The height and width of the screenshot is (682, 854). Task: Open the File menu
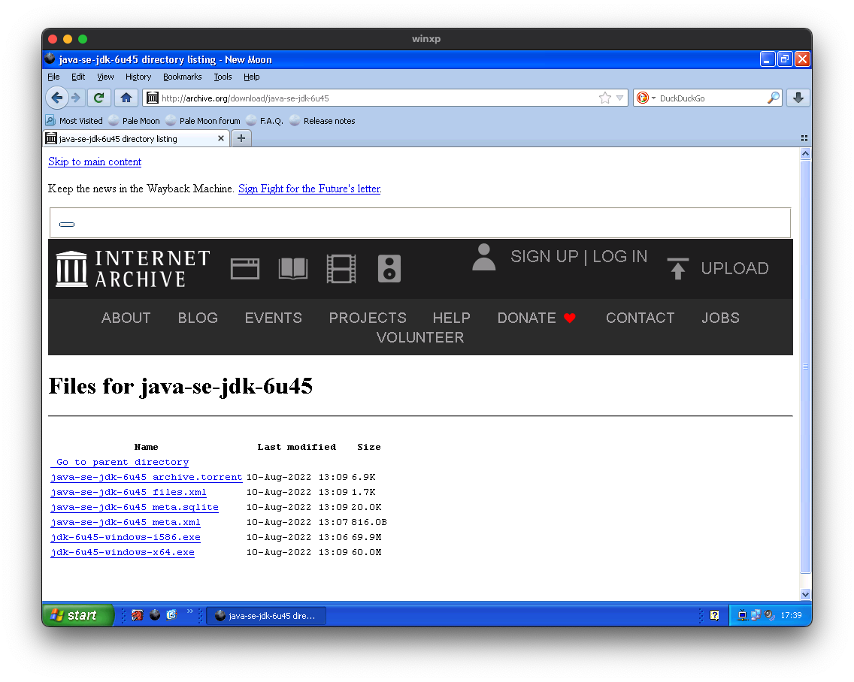tap(53, 77)
